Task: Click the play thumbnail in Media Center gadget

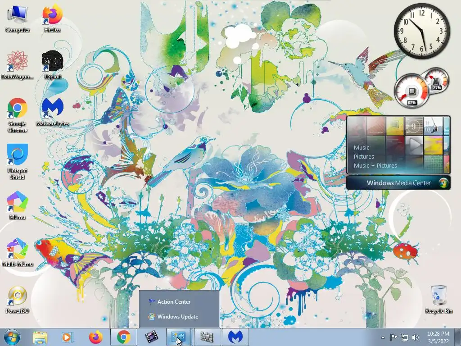Action: 414,145
